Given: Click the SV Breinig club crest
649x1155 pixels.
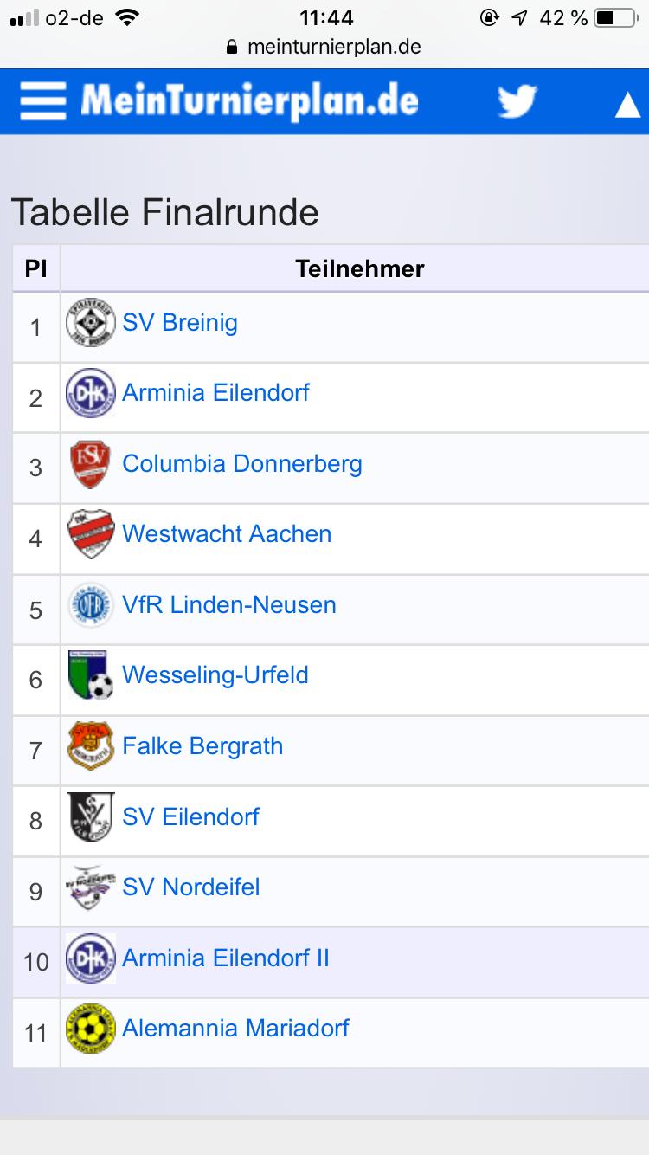Looking at the screenshot, I should pyautogui.click(x=91, y=326).
